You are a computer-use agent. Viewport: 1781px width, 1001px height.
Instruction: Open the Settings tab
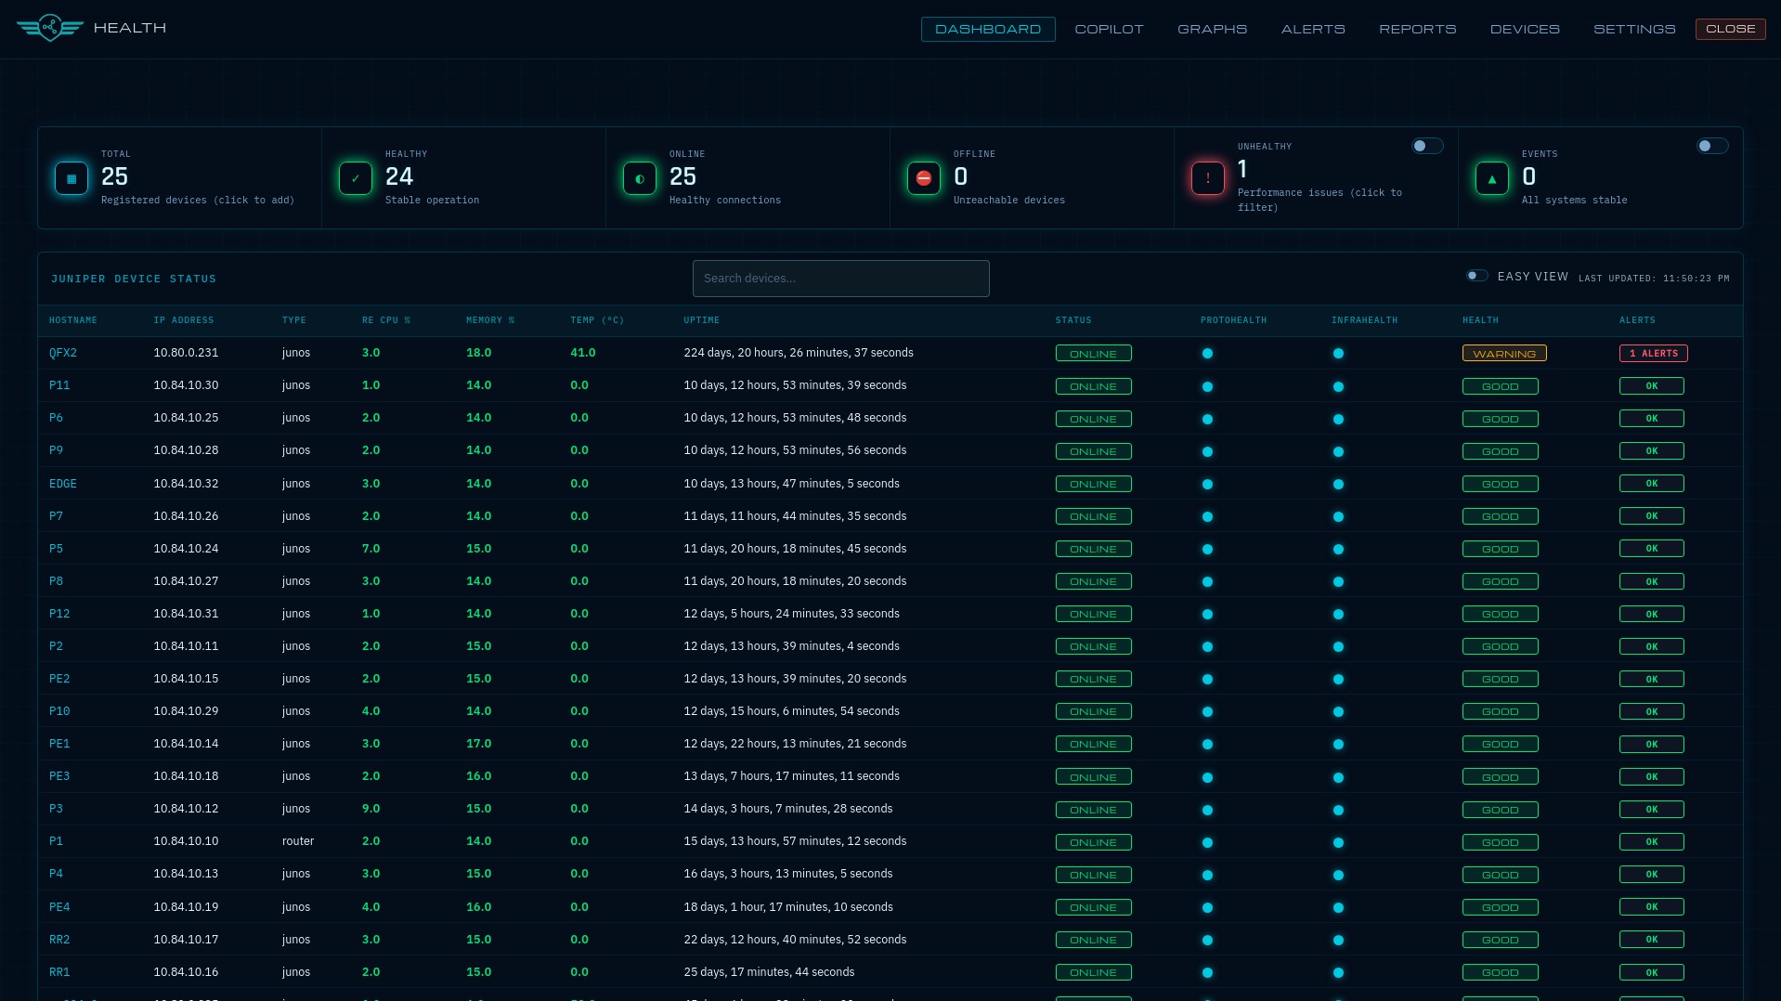(1634, 29)
